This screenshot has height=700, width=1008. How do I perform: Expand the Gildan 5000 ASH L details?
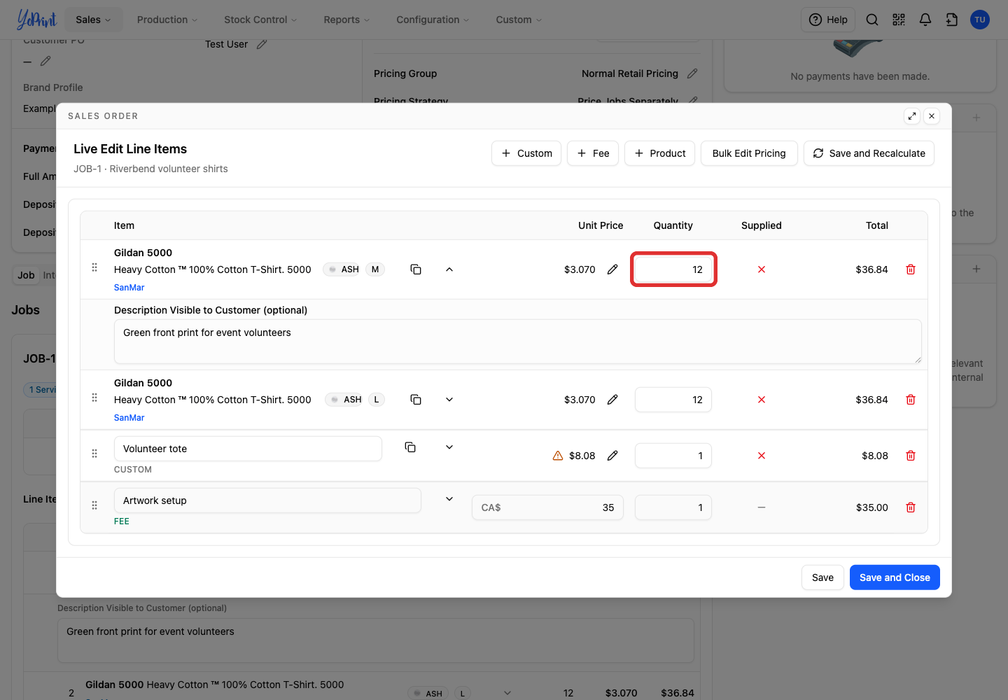[449, 400]
